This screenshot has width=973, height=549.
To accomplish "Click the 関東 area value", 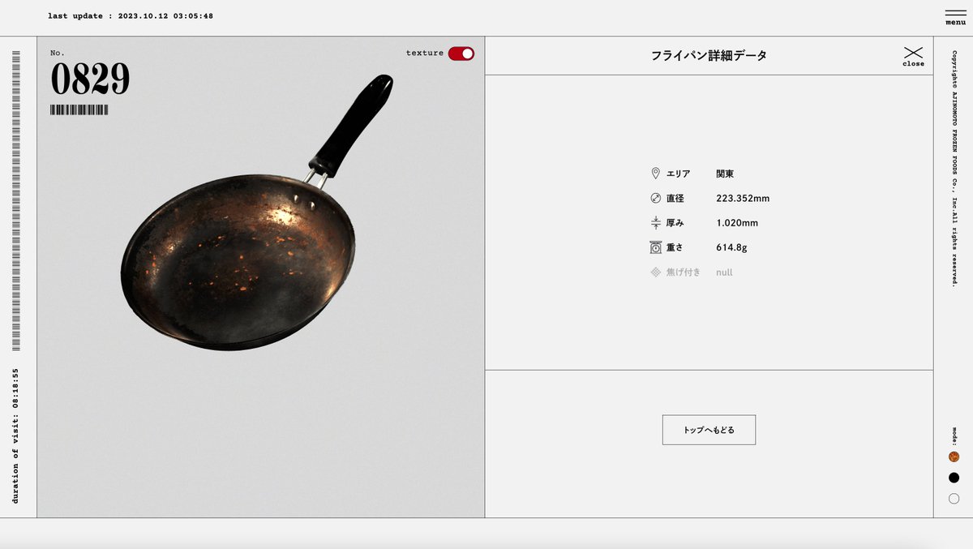I will pyautogui.click(x=725, y=174).
